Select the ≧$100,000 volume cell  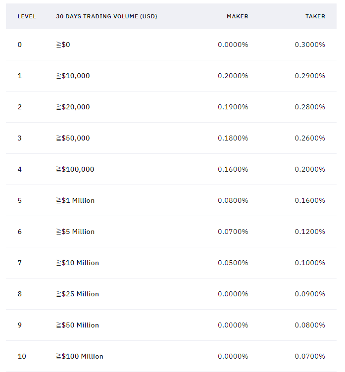75,169
